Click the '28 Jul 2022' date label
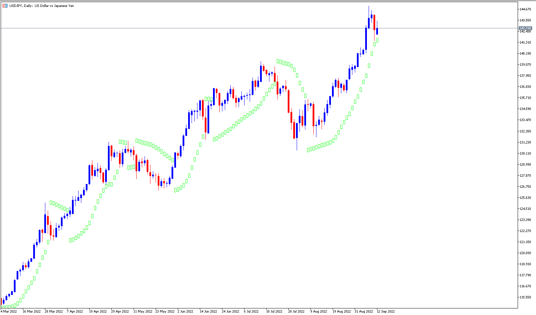 [296, 311]
